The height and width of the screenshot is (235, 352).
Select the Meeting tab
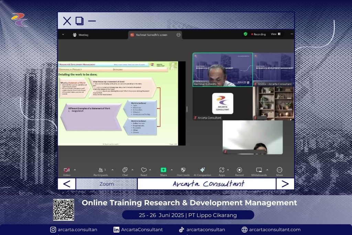[80, 35]
